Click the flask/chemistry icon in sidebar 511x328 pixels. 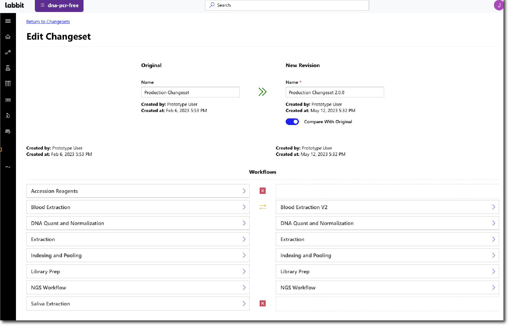pyautogui.click(x=8, y=68)
